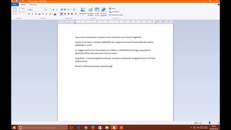Toggle underline (S) formatting
The width and height of the screenshot is (231, 130).
click(x=36, y=14)
